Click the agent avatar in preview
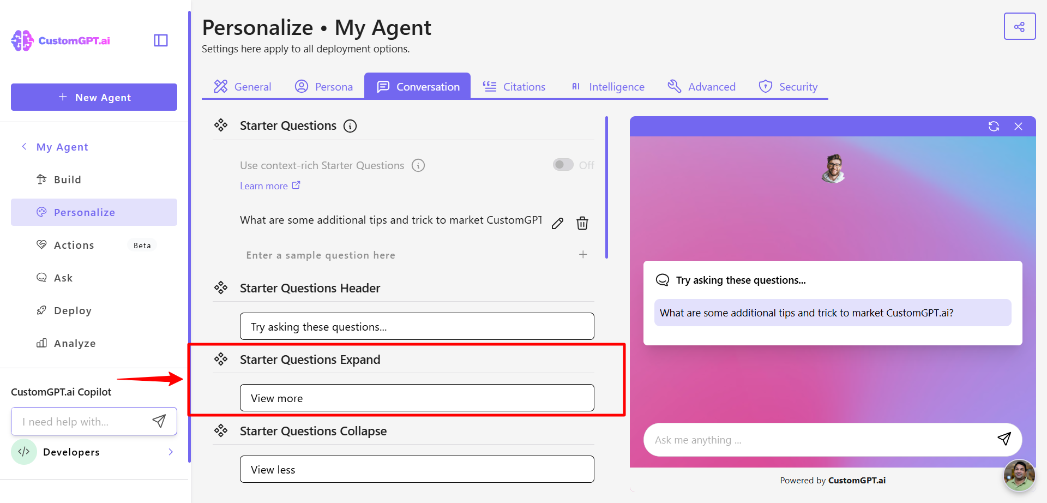The width and height of the screenshot is (1047, 503). tap(833, 168)
